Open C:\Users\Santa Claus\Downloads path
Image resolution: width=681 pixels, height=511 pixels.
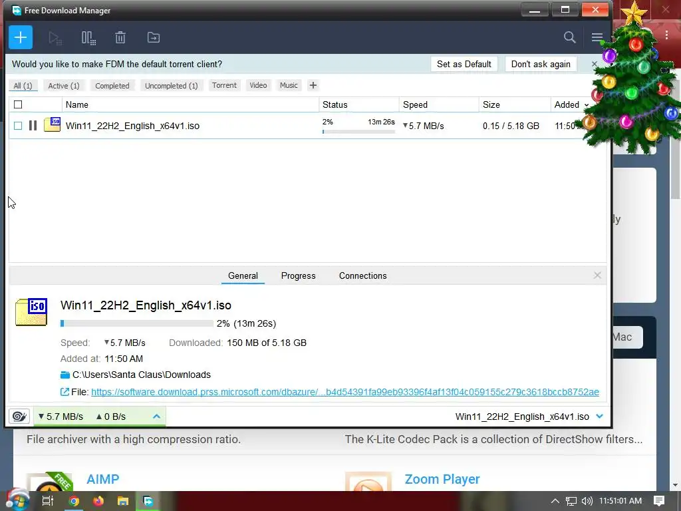(x=142, y=375)
